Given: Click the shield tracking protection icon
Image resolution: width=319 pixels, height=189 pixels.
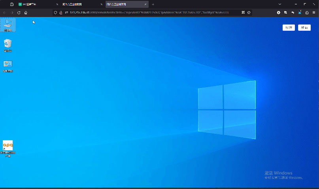Looking at the screenshot, I should tap(55, 13).
